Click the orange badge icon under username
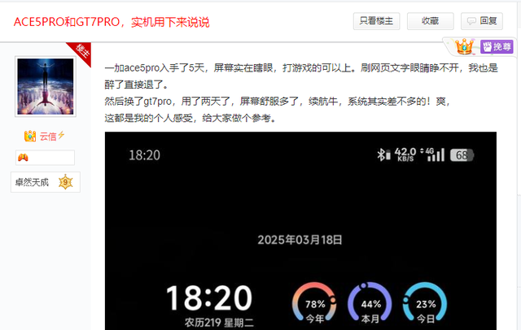The image size is (521, 330). 23,158
